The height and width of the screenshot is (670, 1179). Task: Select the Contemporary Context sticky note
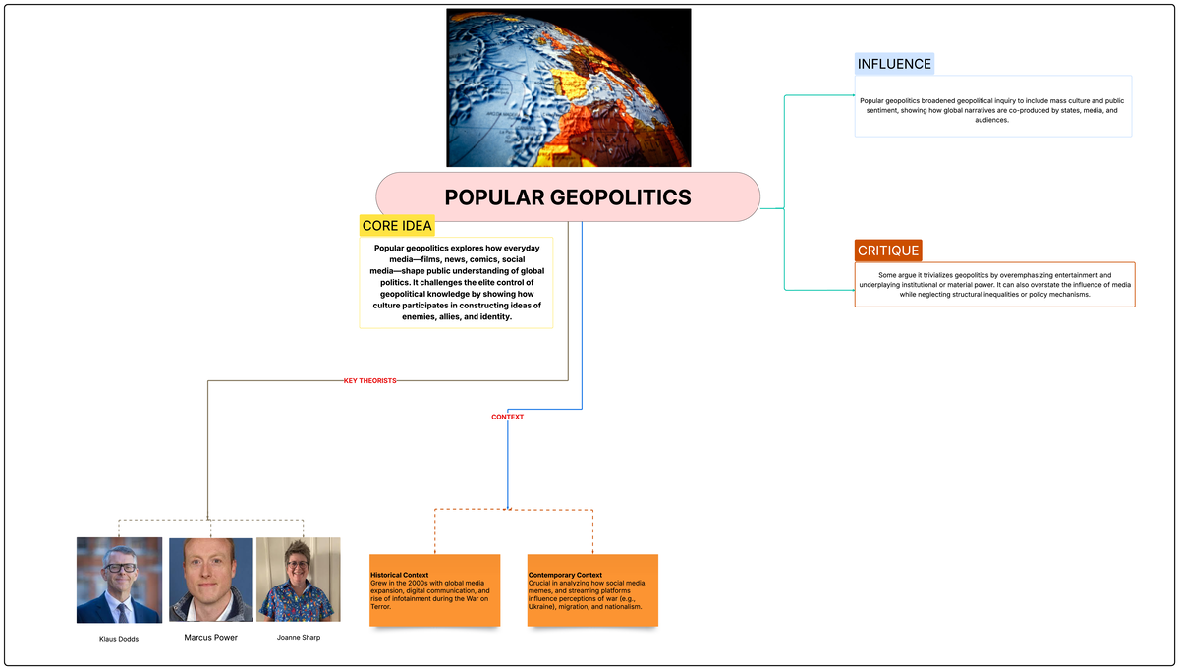[592, 589]
